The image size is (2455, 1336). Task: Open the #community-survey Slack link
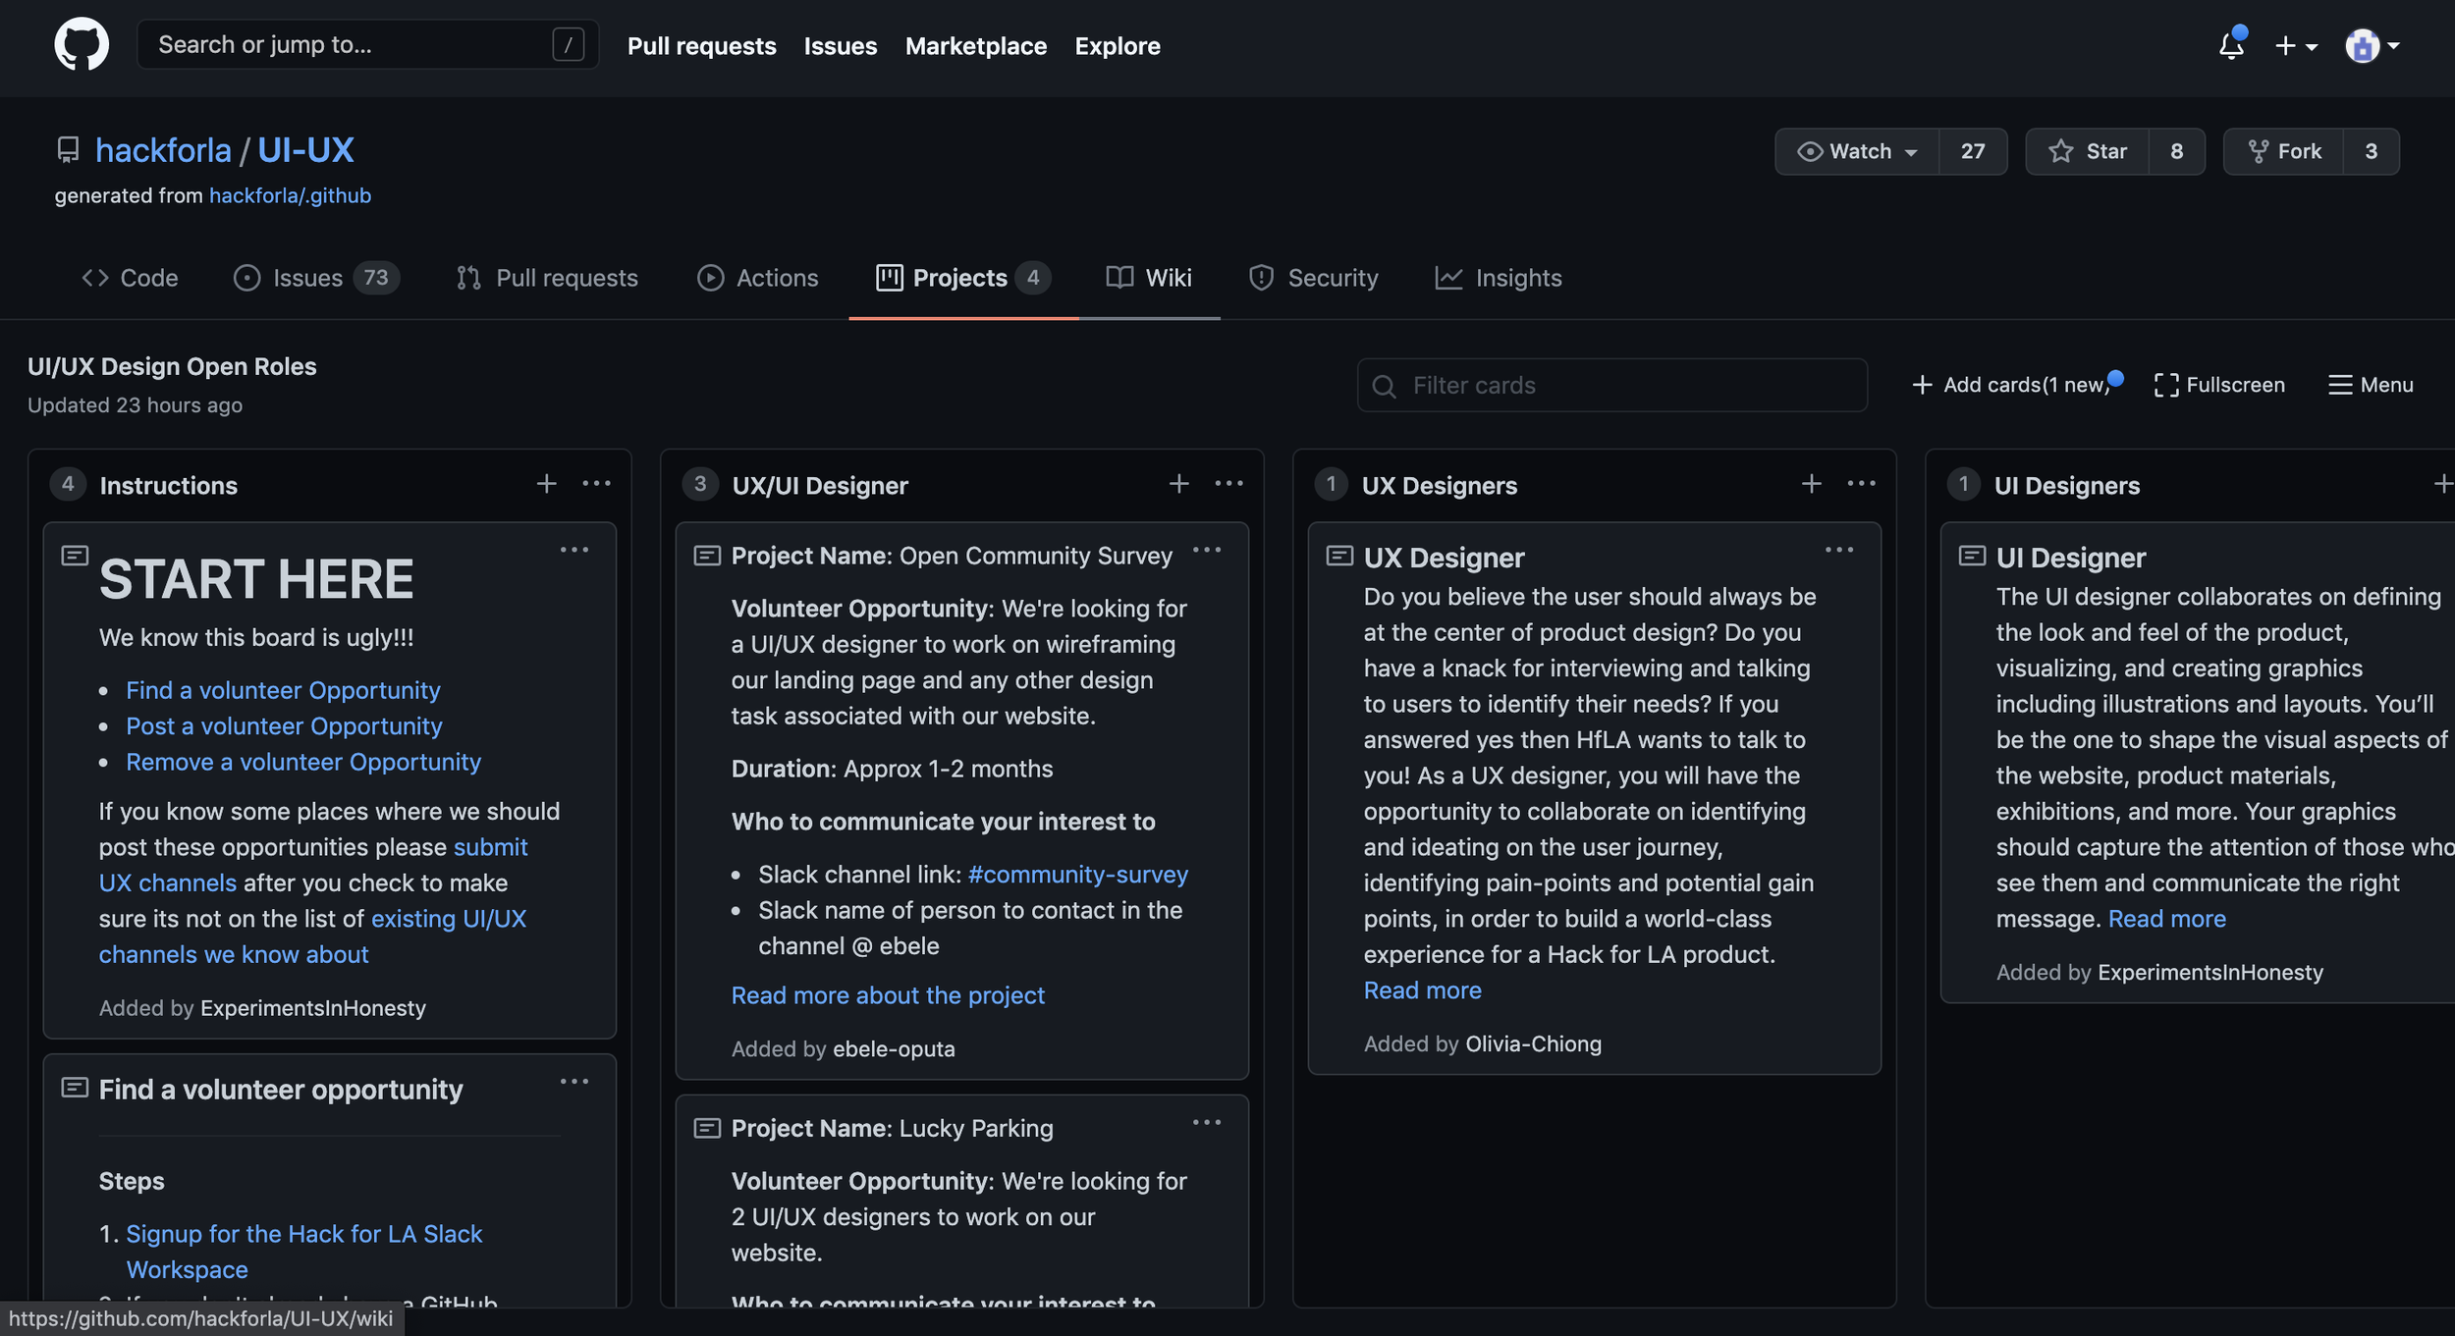1078,874
